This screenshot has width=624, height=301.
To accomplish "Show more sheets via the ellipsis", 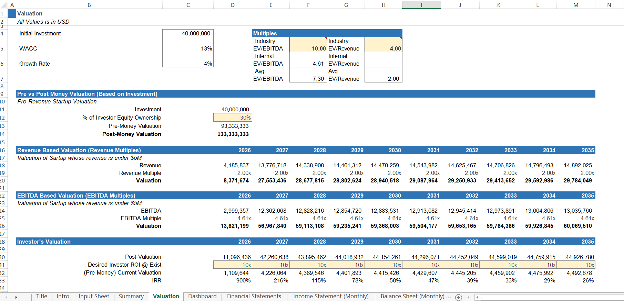I will pyautogui.click(x=449, y=297).
